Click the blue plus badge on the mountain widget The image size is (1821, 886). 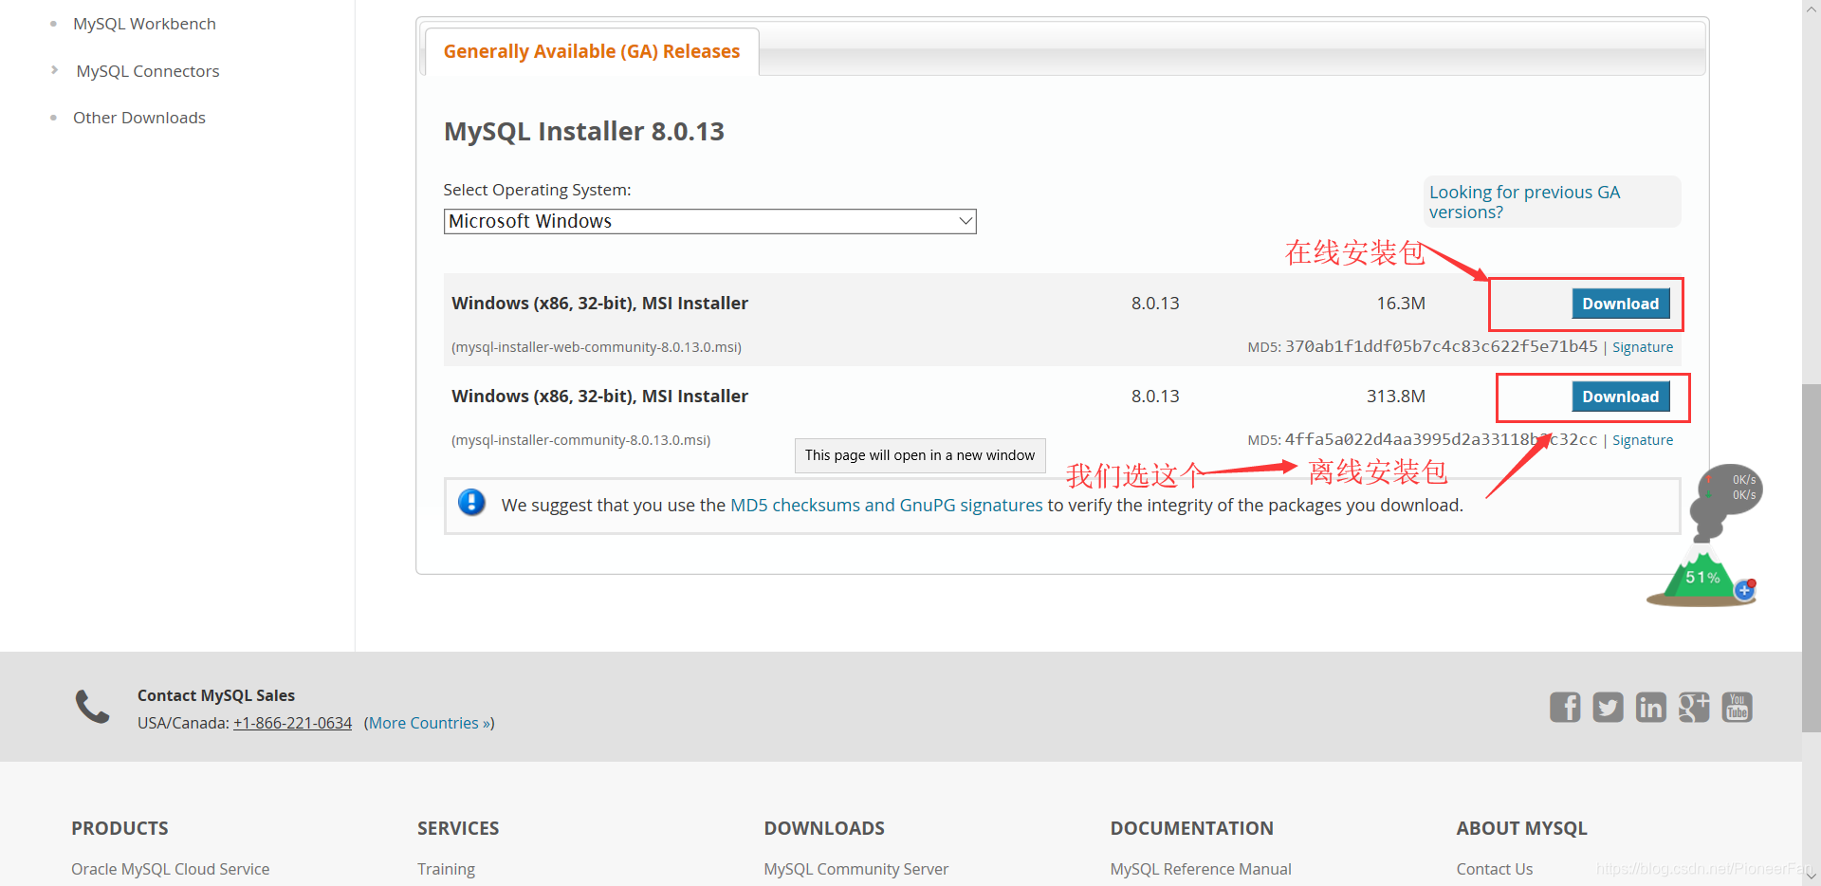pos(1744,590)
